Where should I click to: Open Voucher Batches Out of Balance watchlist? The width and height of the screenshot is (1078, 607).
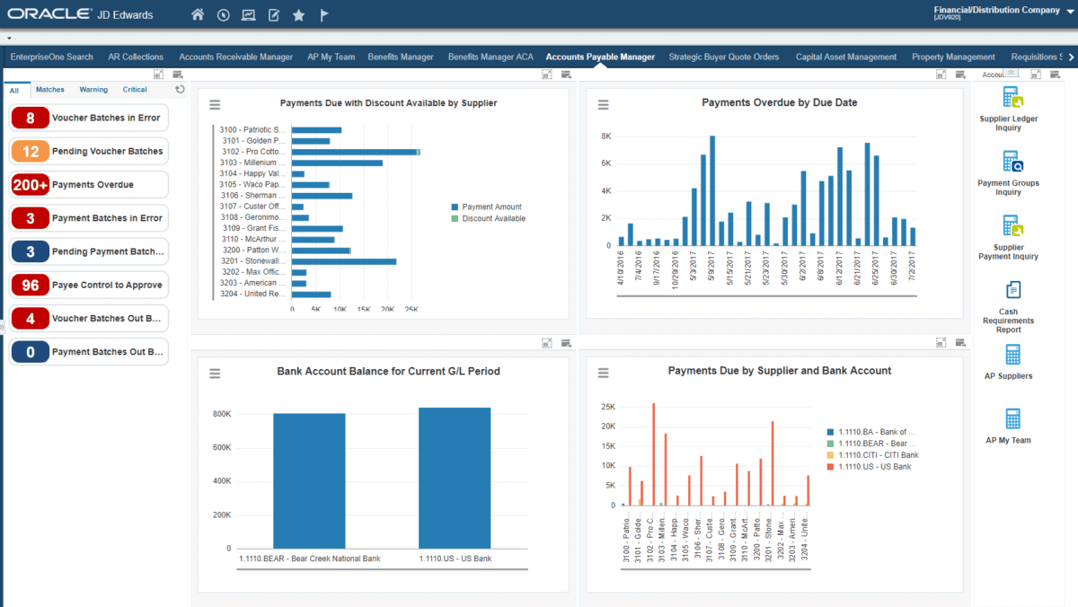click(89, 319)
